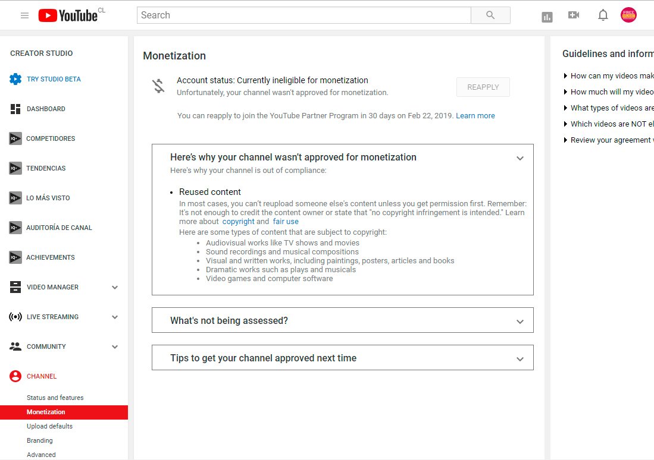The image size is (654, 460).
Task: Click the Try Studio Beta gear icon
Action: point(15,79)
